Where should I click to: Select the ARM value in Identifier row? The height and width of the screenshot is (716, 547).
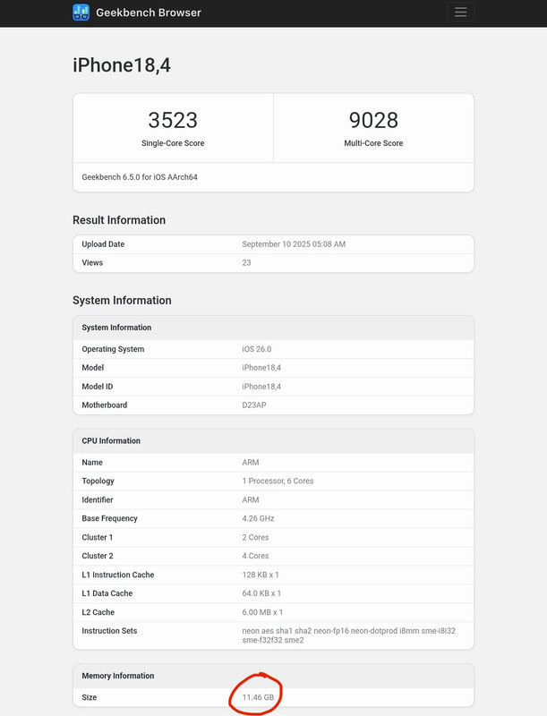tap(251, 499)
